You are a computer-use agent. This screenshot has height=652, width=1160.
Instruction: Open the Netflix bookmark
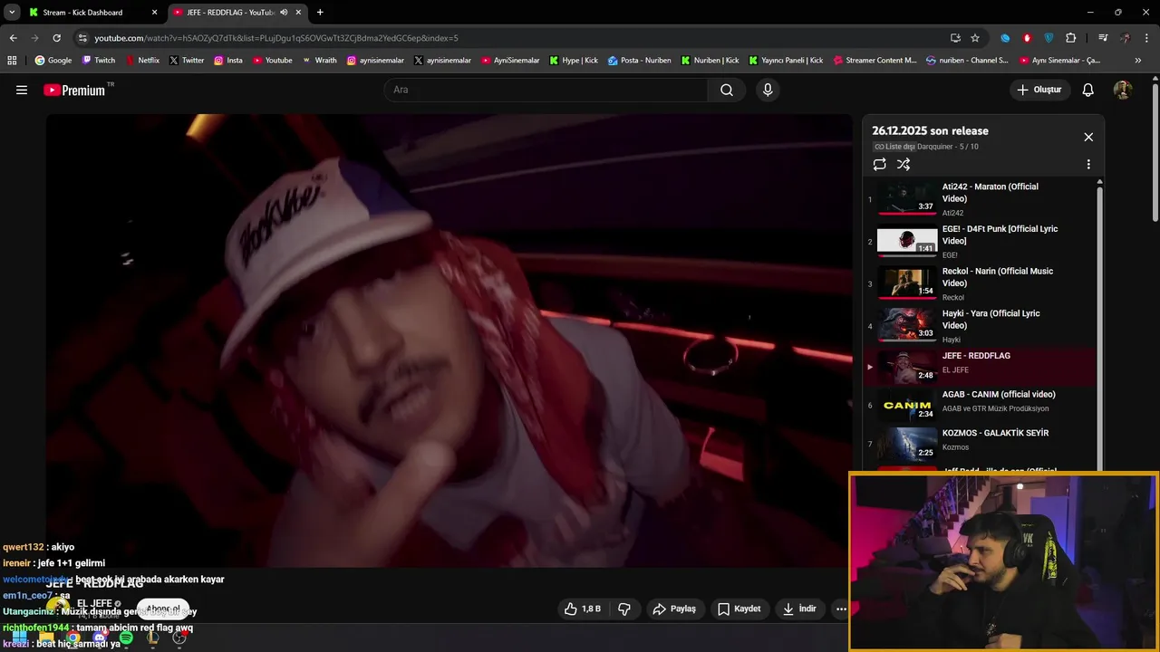142,61
